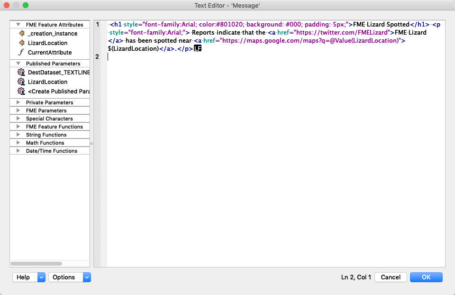Viewport: 455px width, 295px height.
Task: Collapse the FME Feature Attributes section
Action: [18, 25]
